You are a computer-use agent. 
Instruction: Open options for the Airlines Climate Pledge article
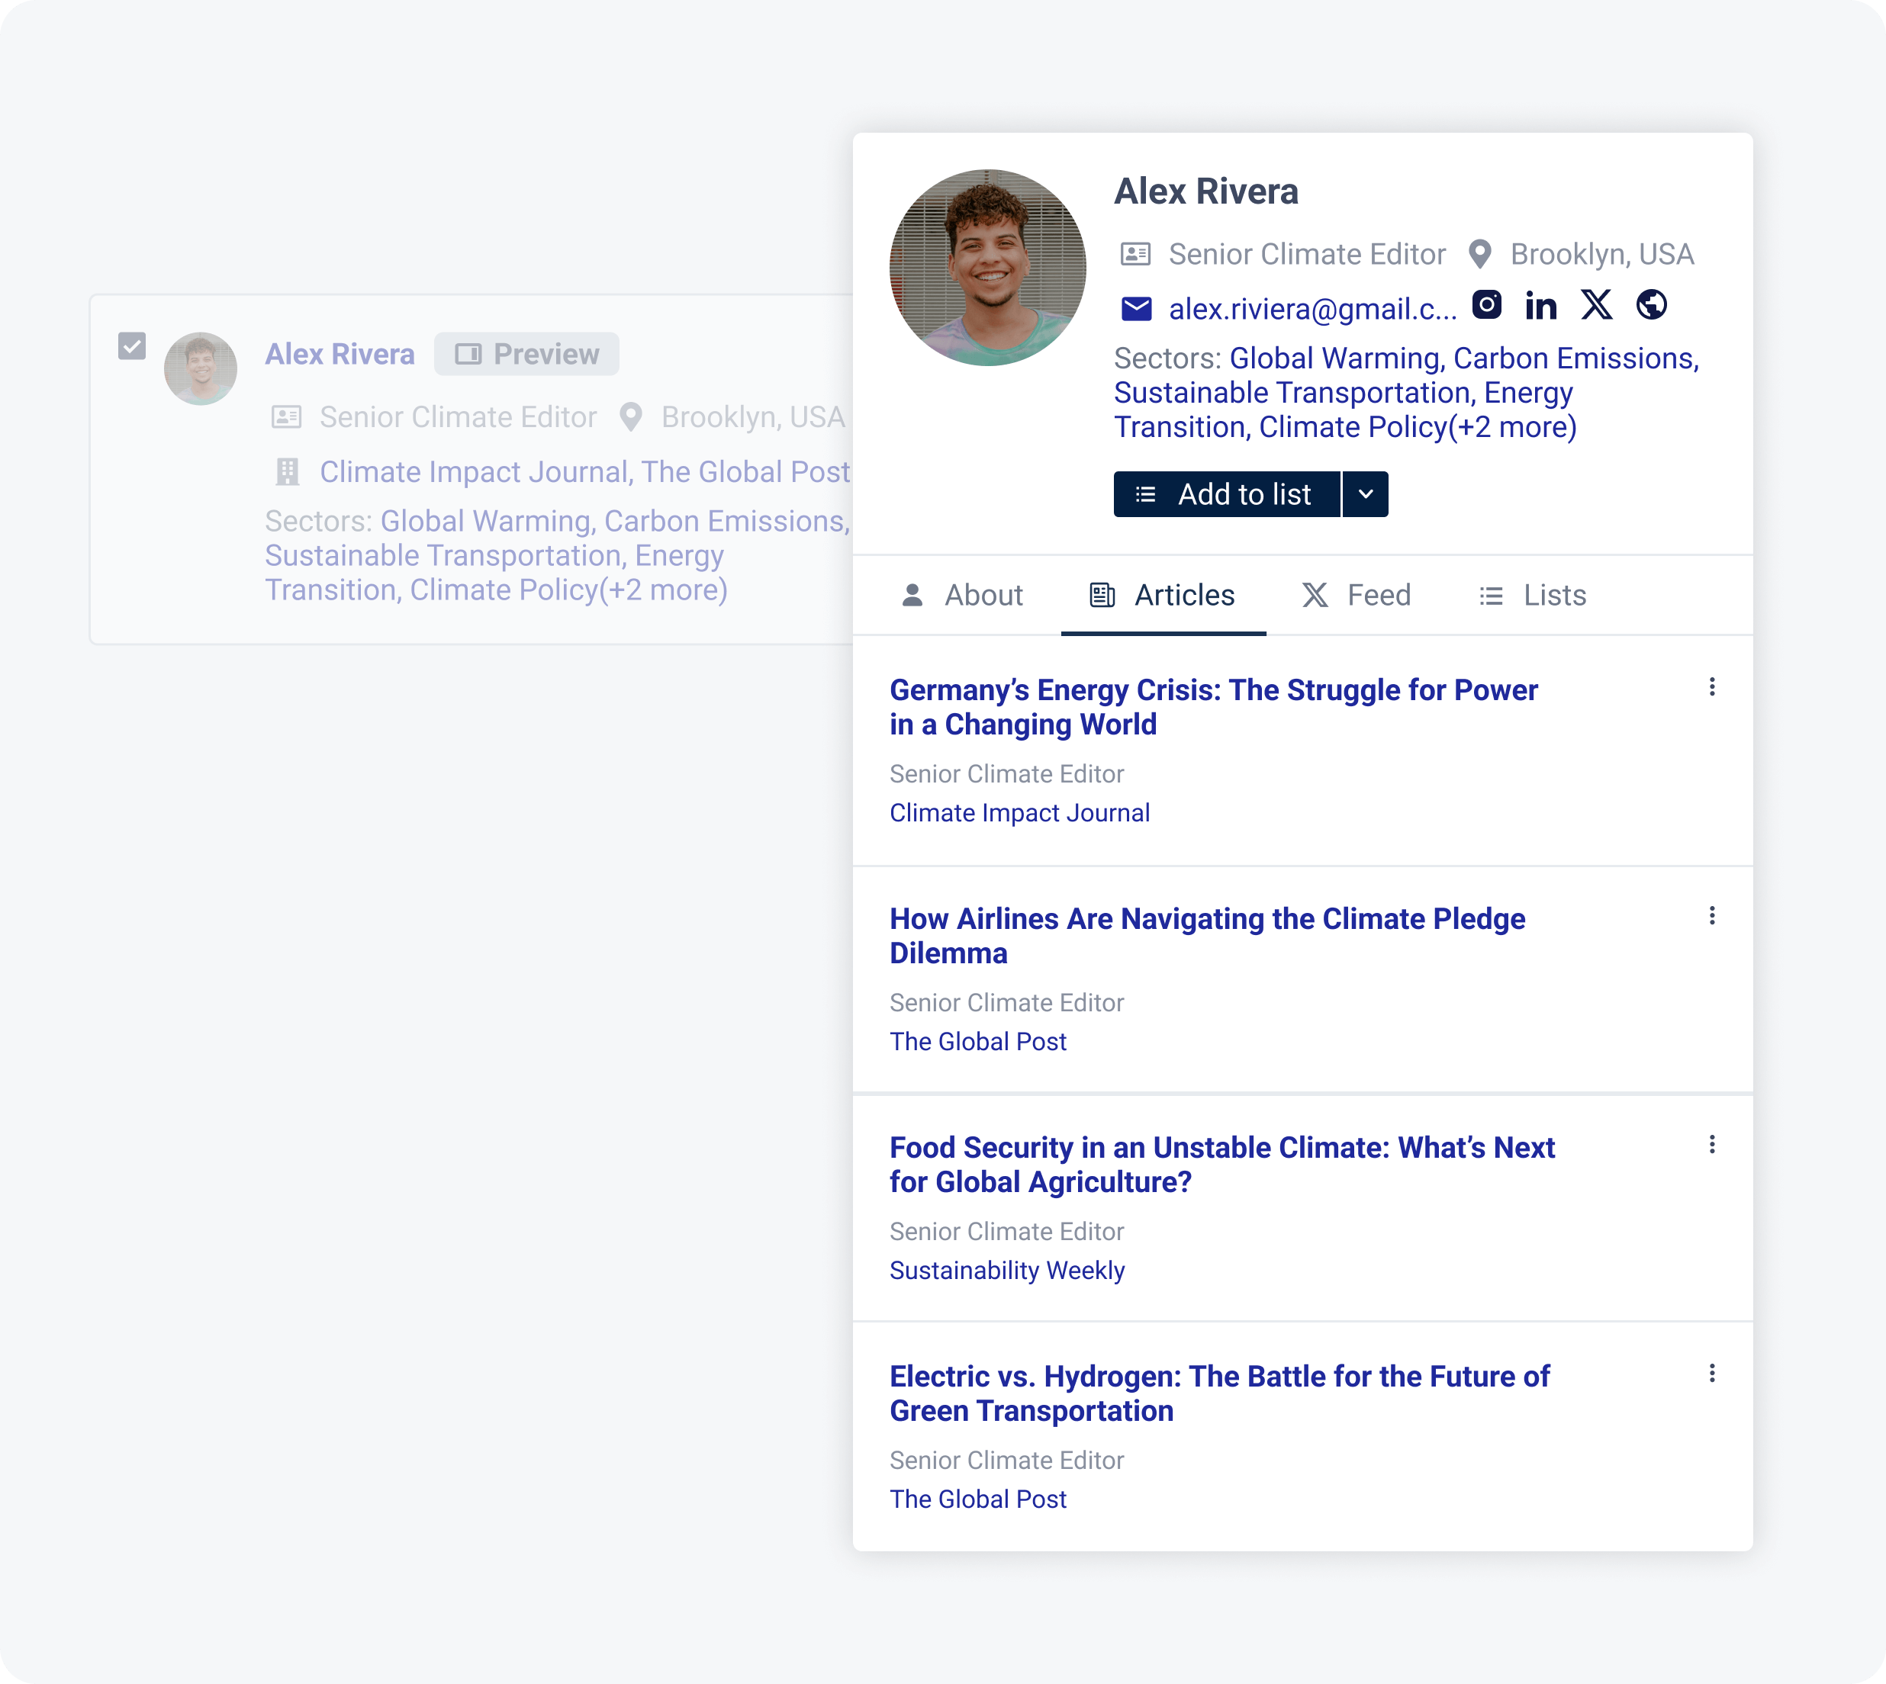pyautogui.click(x=1712, y=916)
